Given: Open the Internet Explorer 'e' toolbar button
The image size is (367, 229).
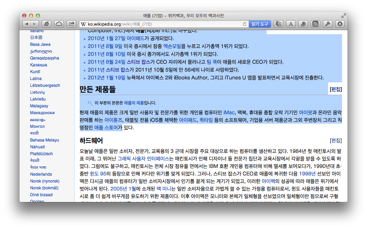Looking at the screenshot, I should (x=46, y=24).
